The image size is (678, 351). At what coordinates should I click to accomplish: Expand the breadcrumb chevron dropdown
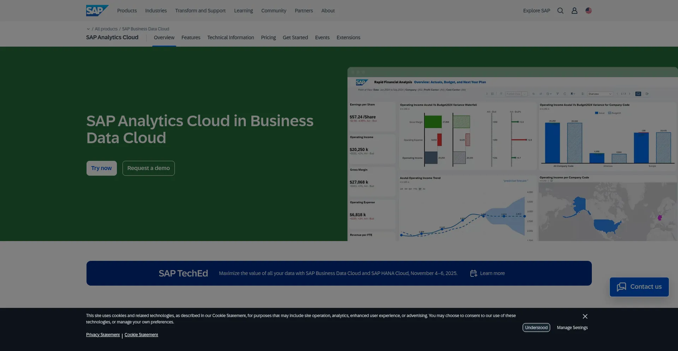point(88,29)
